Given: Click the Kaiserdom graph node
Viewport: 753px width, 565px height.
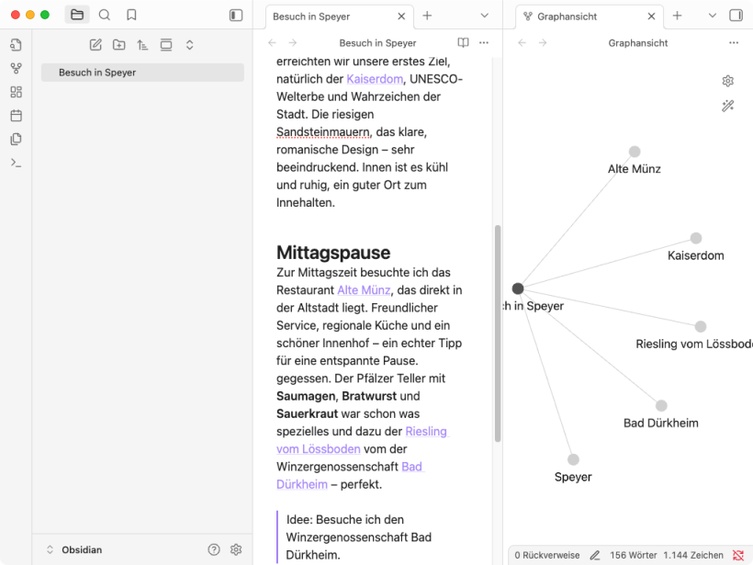Looking at the screenshot, I should [x=696, y=238].
